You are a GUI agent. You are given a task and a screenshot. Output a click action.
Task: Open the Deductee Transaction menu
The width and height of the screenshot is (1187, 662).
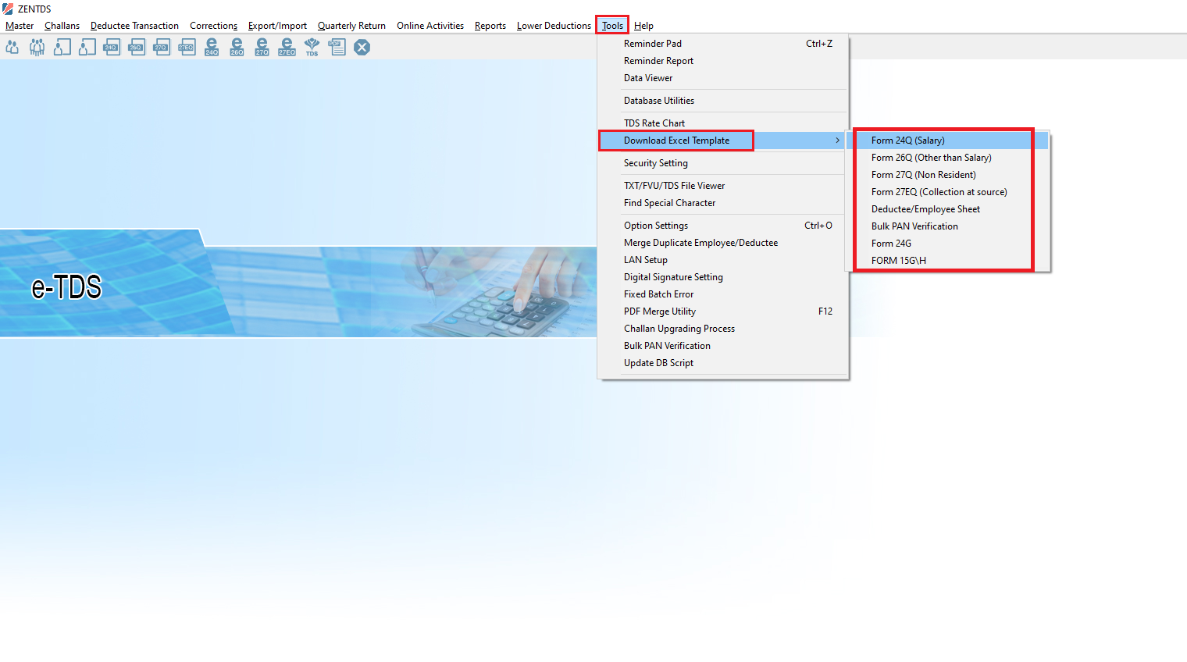[134, 26]
